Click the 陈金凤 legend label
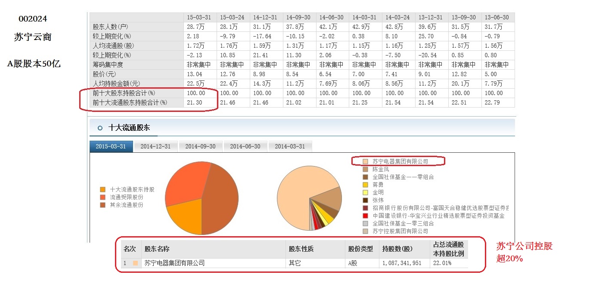 (381, 169)
